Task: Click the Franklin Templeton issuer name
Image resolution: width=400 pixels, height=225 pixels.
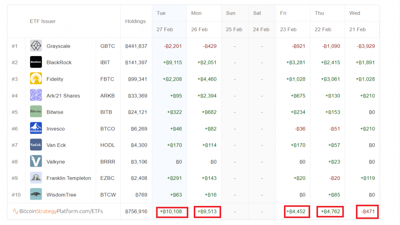Action: point(69,178)
